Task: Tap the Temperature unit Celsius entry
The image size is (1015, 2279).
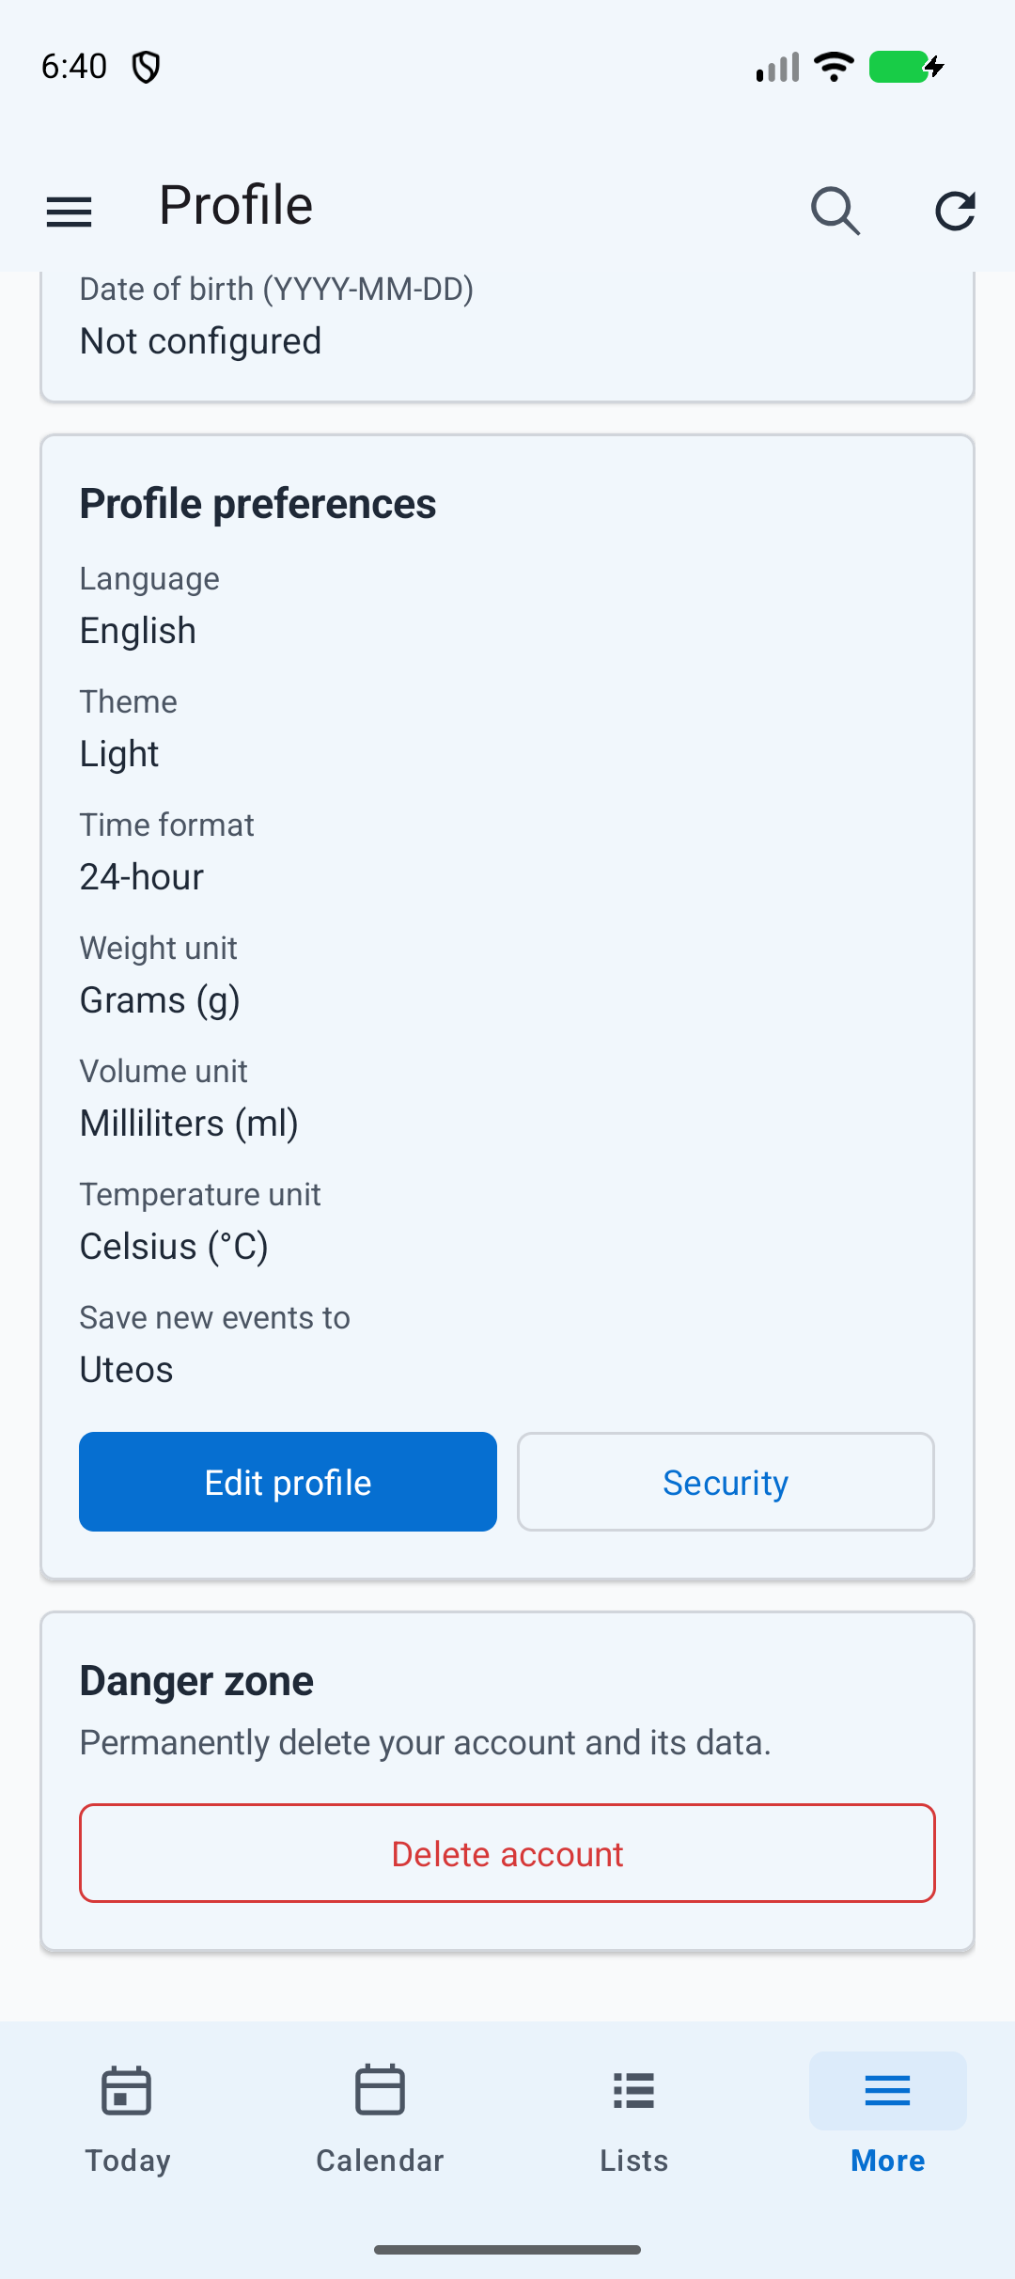Action: tap(174, 1247)
